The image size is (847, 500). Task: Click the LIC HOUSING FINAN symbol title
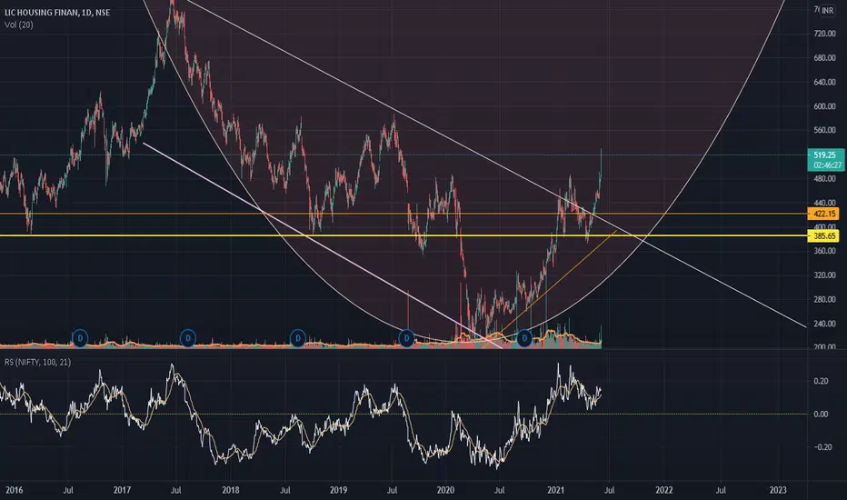[x=56, y=12]
